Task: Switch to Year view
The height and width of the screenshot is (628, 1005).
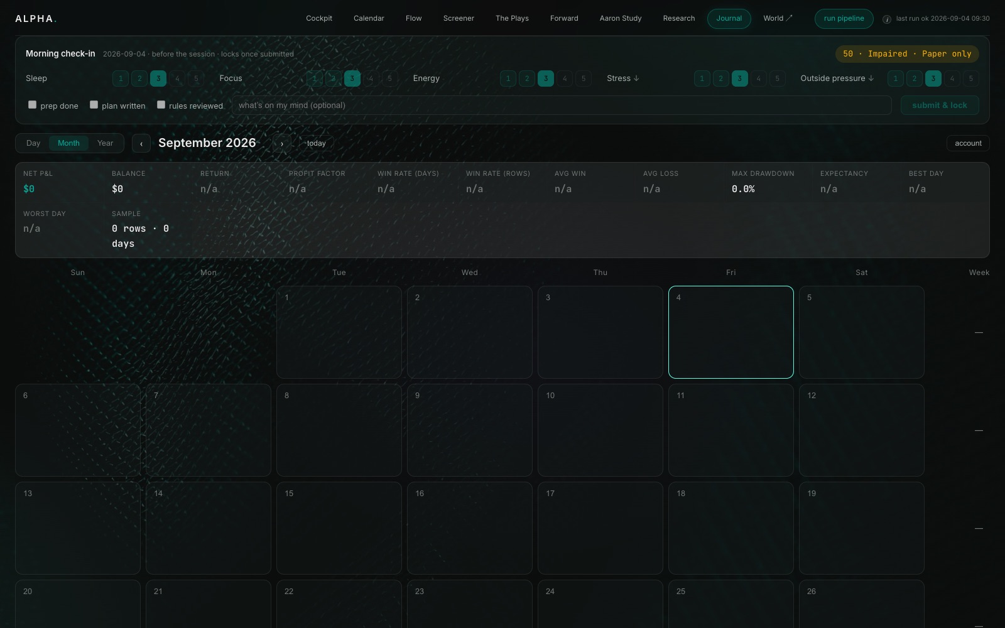Action: (x=105, y=143)
